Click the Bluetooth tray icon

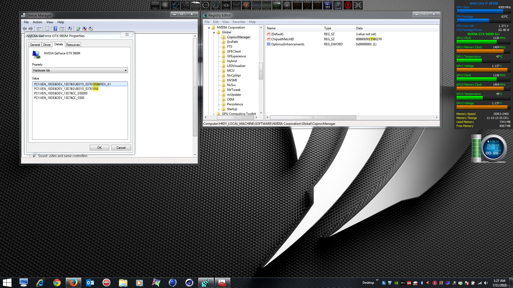point(422,283)
